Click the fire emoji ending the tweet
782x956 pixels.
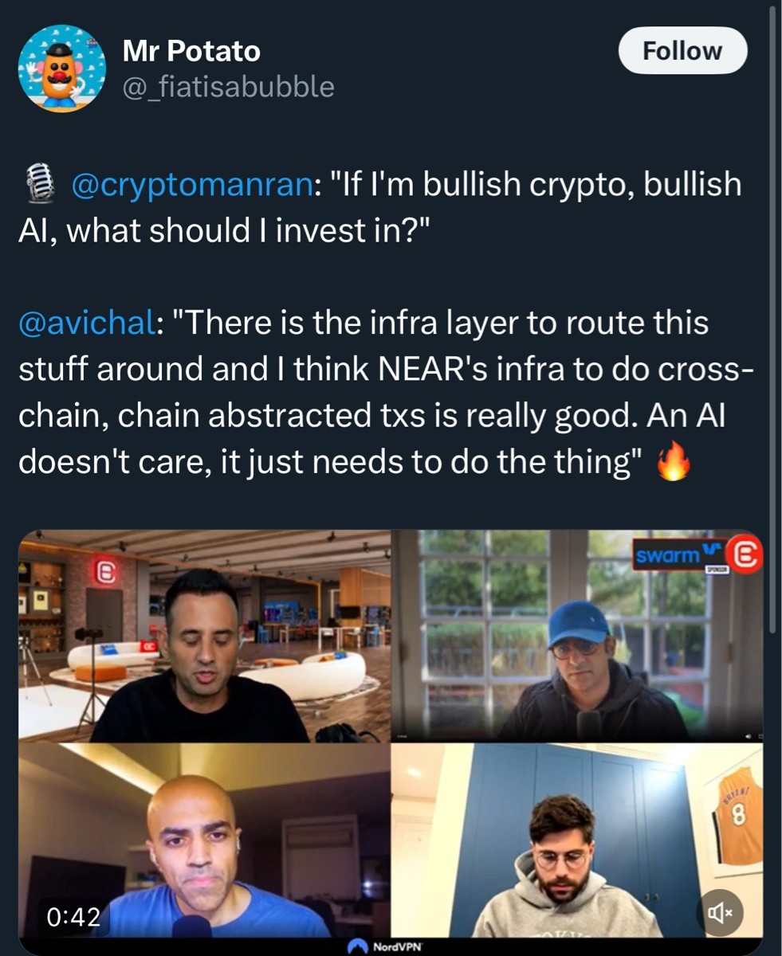[674, 464]
